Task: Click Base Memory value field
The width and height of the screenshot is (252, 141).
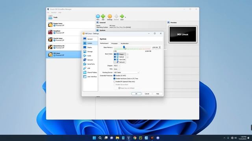Action: pyautogui.click(x=155, y=47)
